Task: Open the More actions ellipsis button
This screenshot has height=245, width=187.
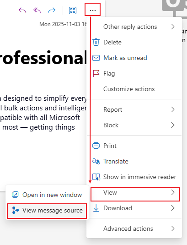Action: point(93,10)
